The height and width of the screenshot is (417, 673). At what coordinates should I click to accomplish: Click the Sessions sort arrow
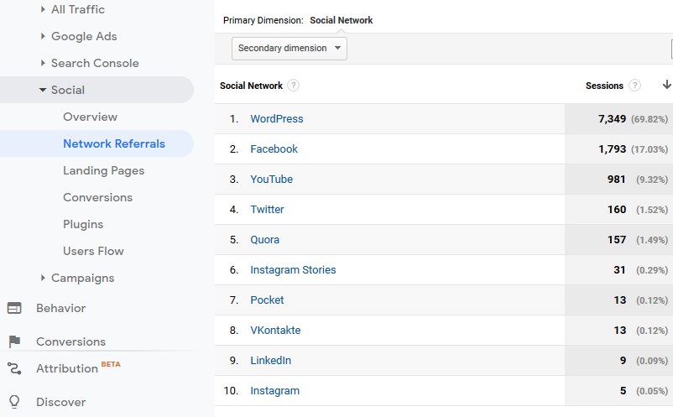coord(666,85)
